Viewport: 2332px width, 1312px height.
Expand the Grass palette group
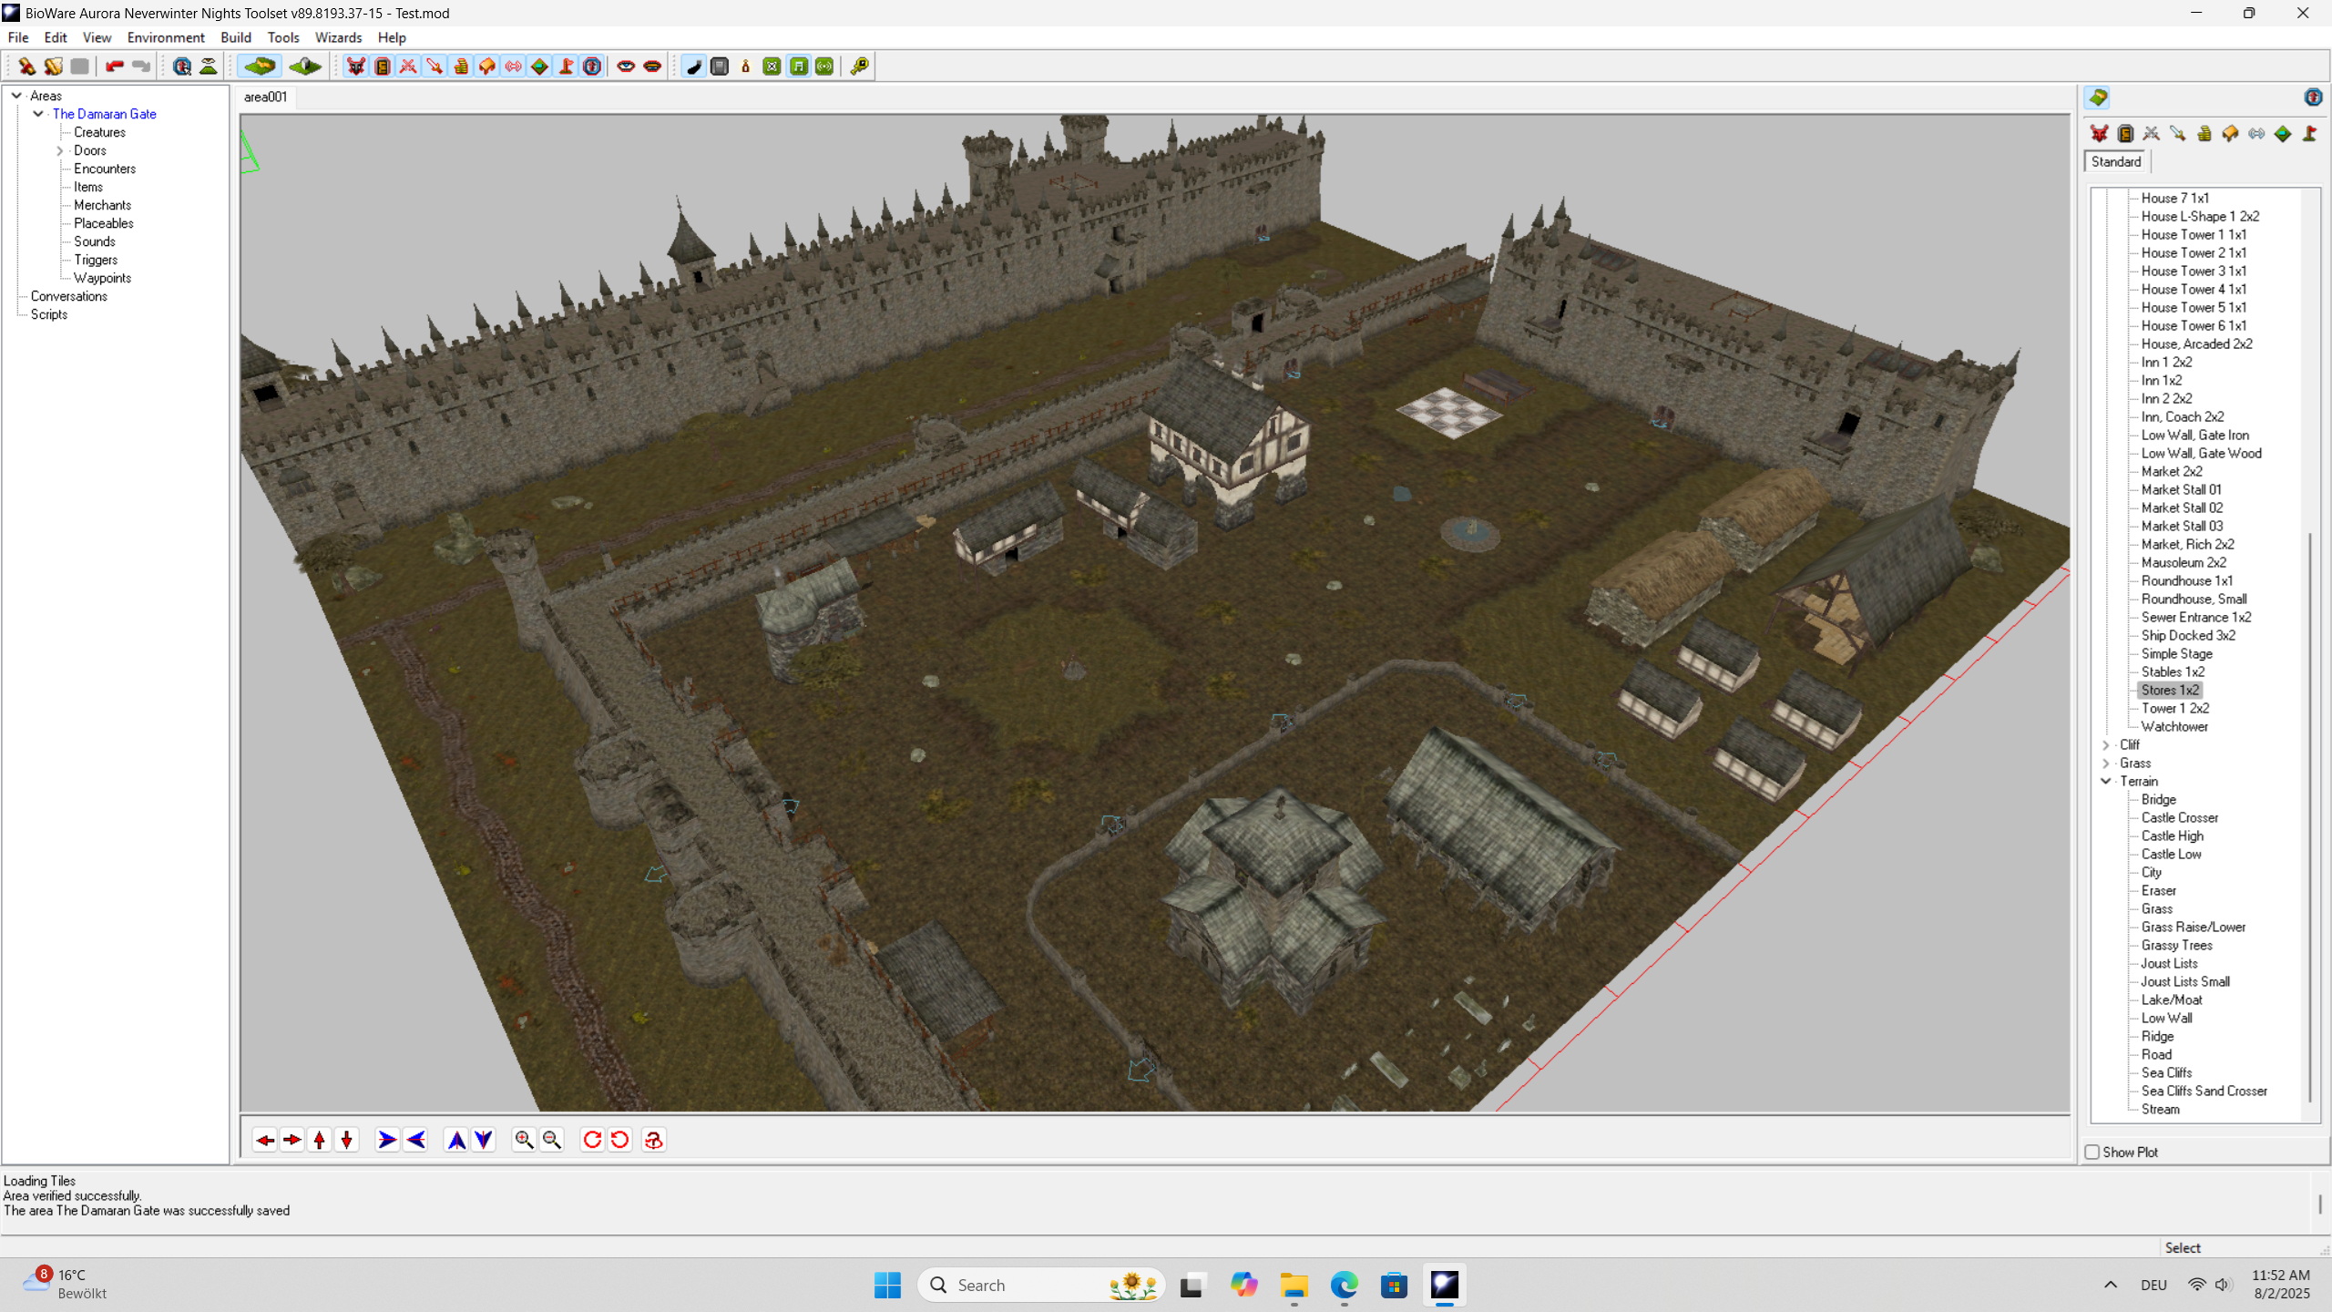2106,764
